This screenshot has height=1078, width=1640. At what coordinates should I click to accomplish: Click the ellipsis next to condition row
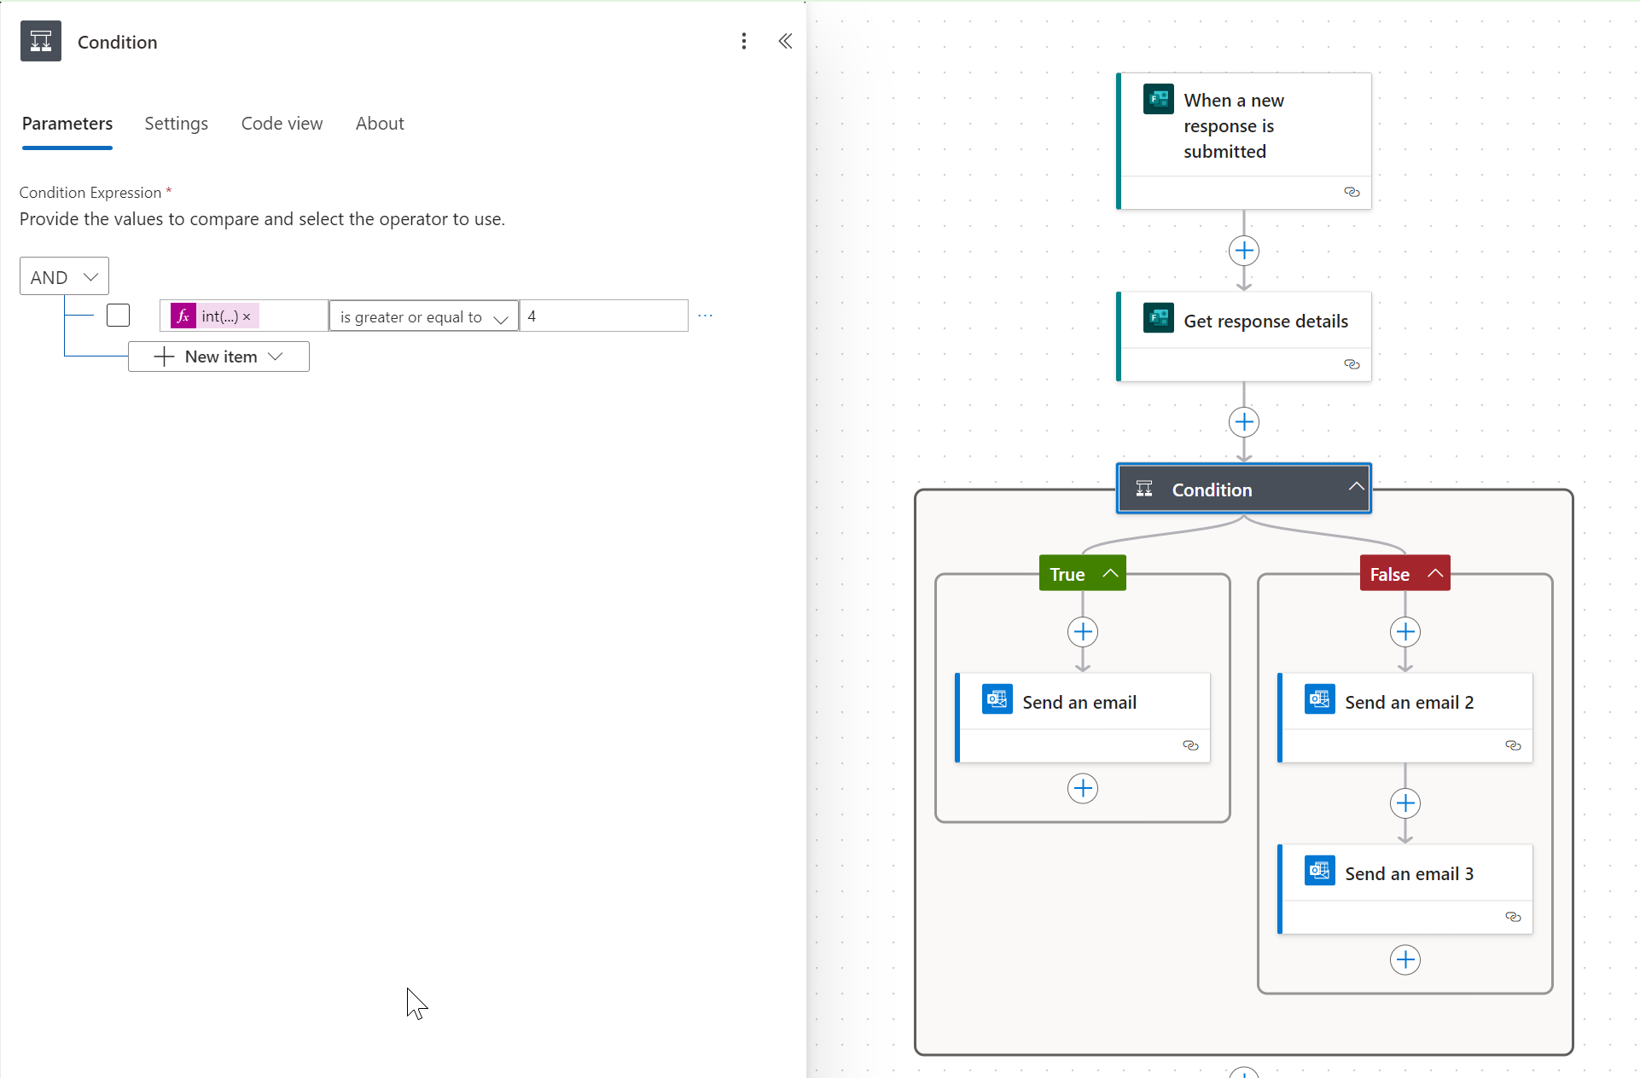coord(705,316)
